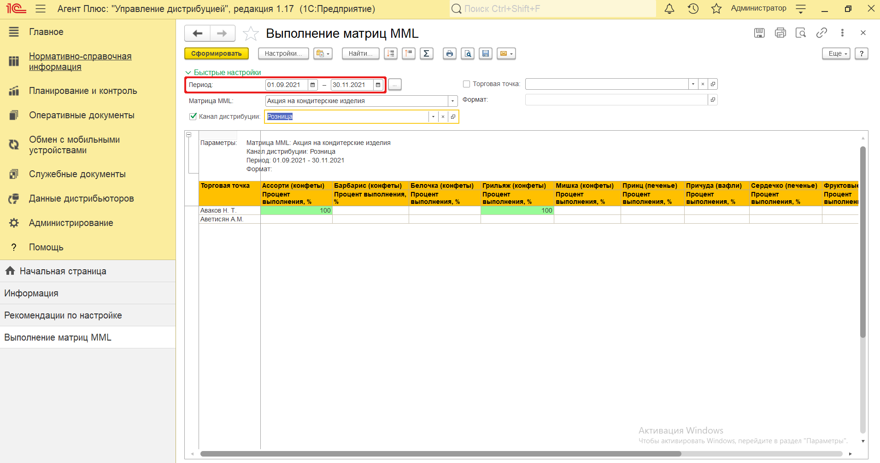Expand all groups in the report

click(x=391, y=53)
